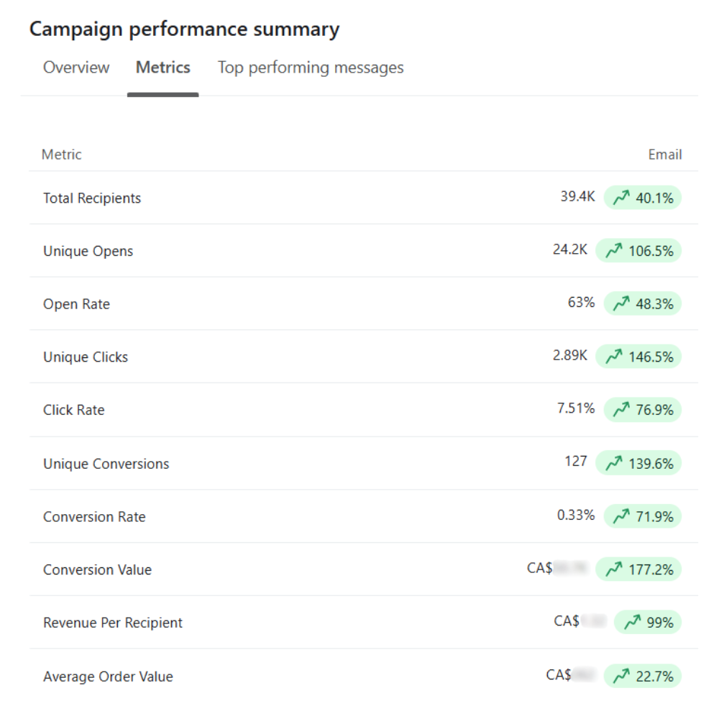Click the 39.4K recipients value
The image size is (719, 719).
tap(577, 197)
